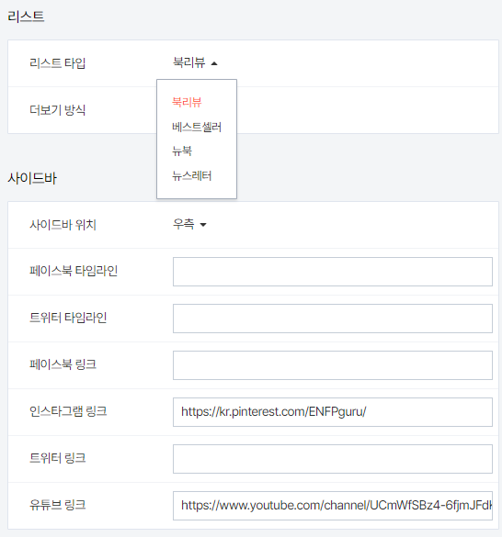Click the 유튜브 링크 label
502x537 pixels.
(57, 505)
